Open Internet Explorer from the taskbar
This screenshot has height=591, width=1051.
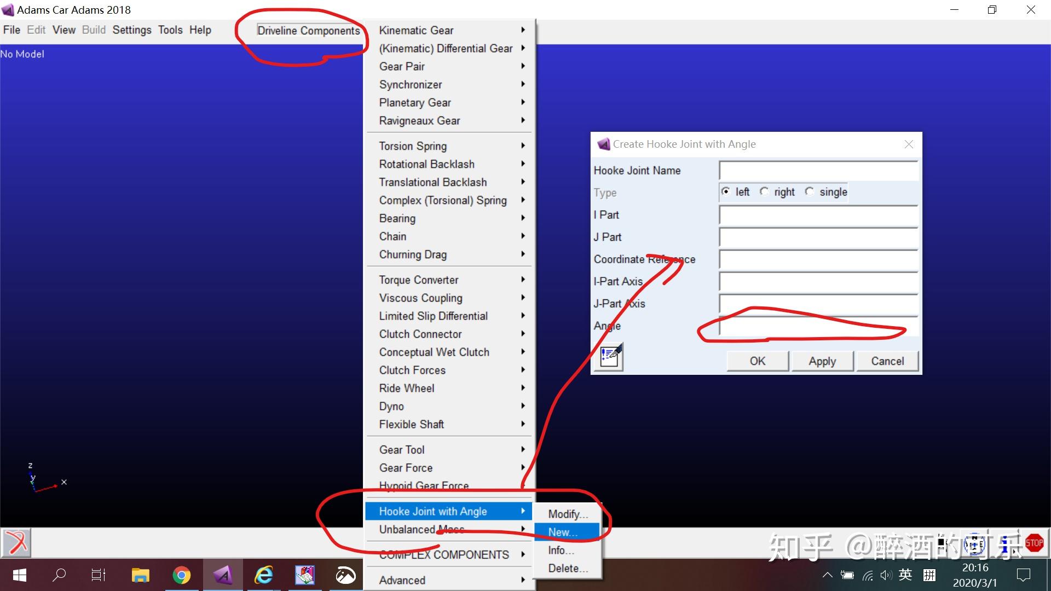click(264, 575)
